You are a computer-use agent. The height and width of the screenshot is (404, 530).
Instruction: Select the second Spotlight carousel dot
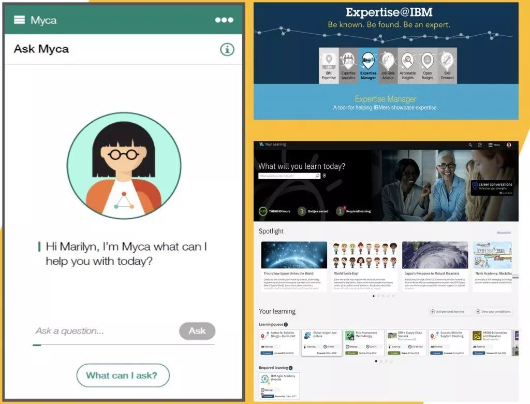378,296
